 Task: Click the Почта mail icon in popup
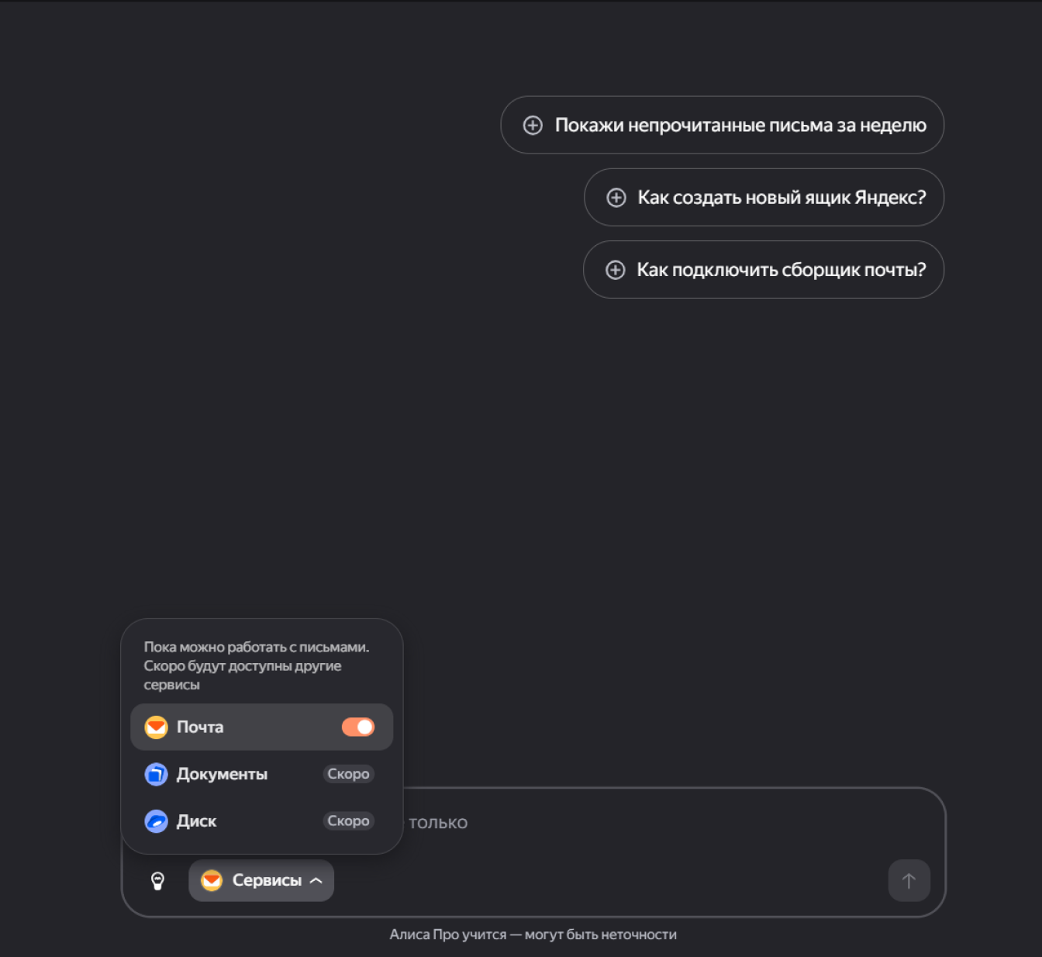tap(157, 727)
